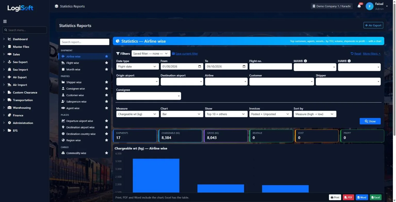This screenshot has width=396, height=202.
Task: Toggle favorite star for Agent wise report
Action: pyautogui.click(x=107, y=108)
